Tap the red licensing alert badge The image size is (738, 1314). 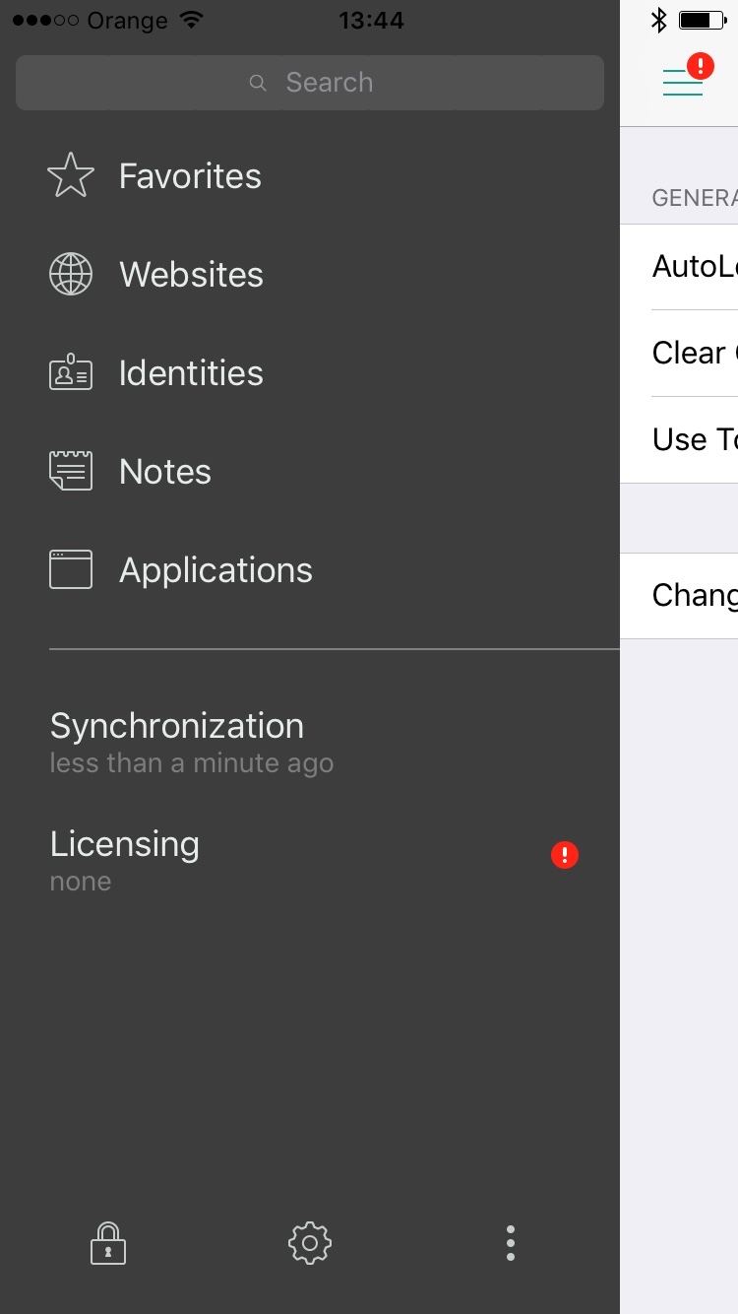tap(565, 855)
